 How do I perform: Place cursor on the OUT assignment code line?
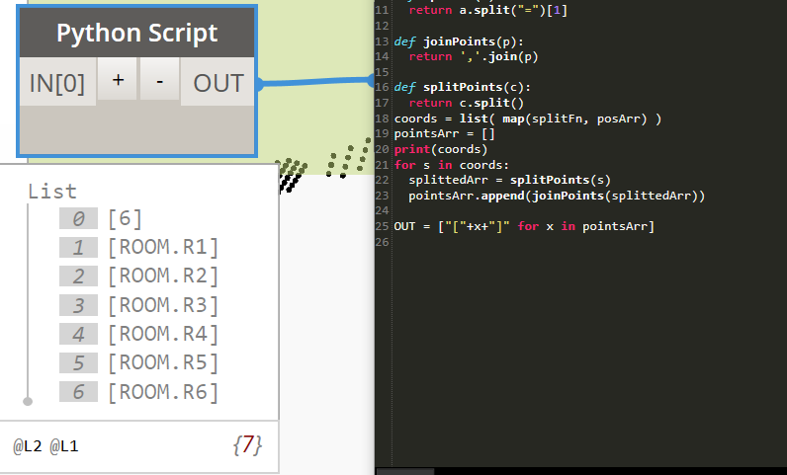click(x=524, y=227)
